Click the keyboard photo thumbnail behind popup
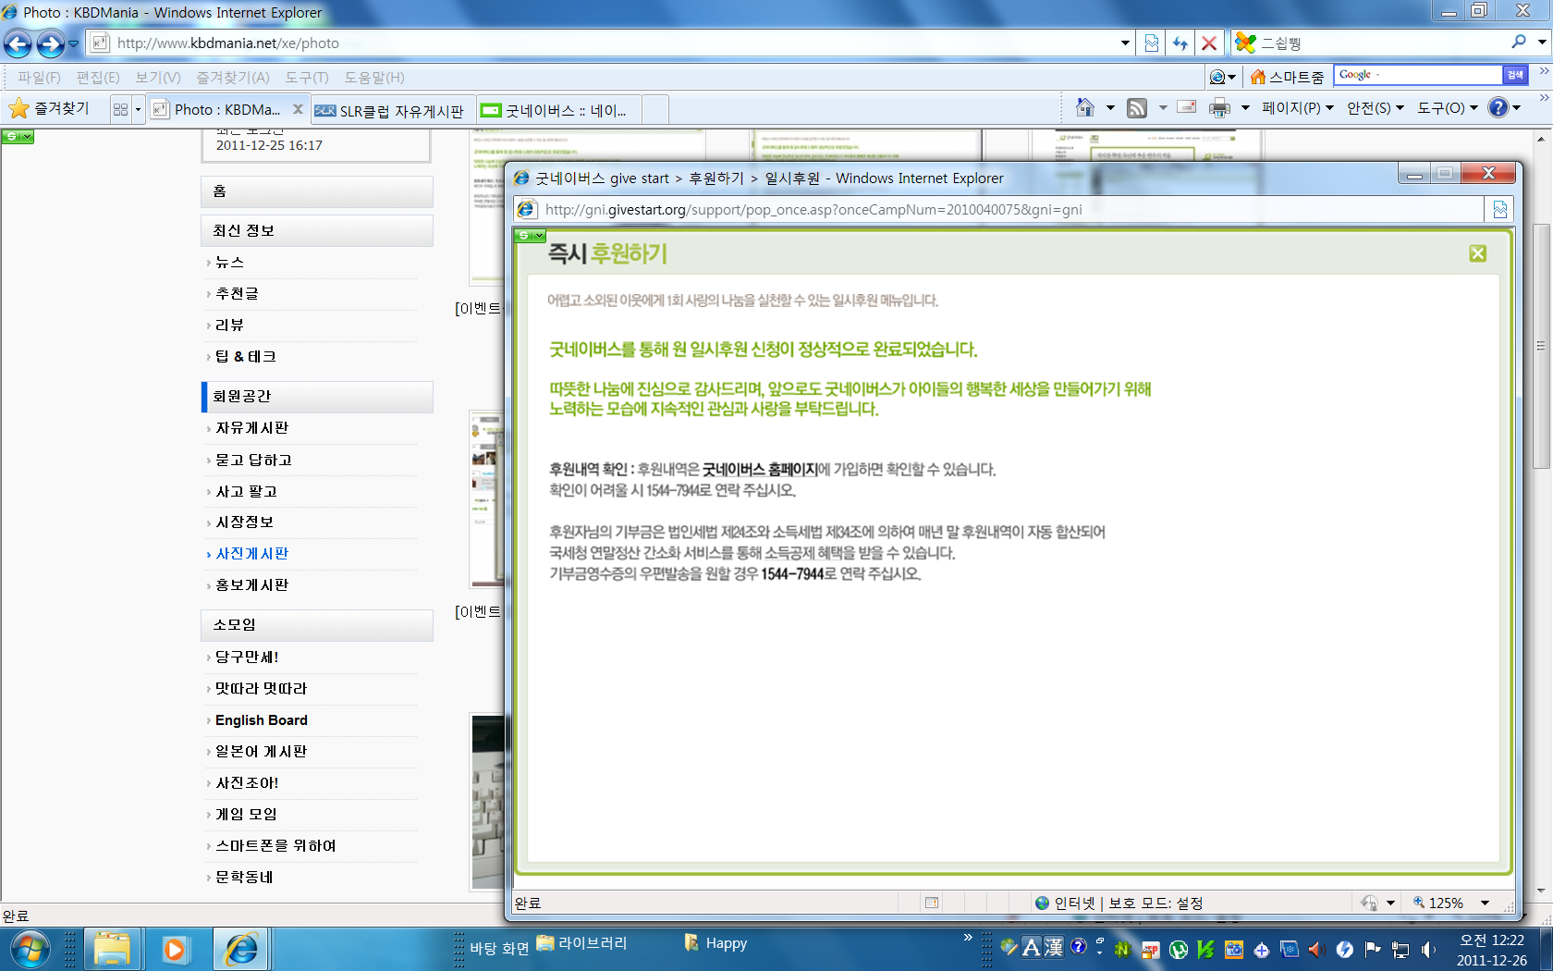Image resolution: width=1553 pixels, height=971 pixels. point(488,802)
